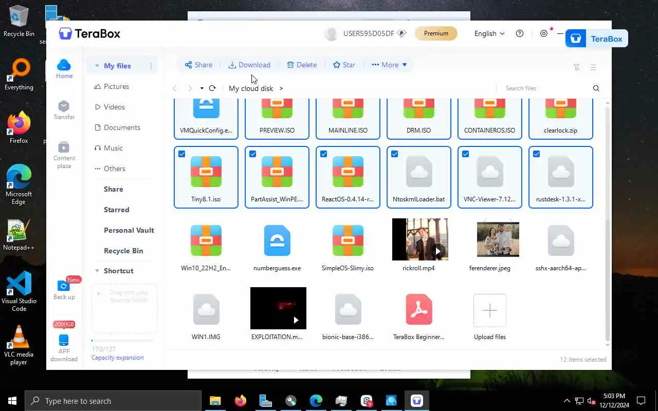Open VLC media player desktop shortcut
The height and width of the screenshot is (411, 658).
[19, 345]
